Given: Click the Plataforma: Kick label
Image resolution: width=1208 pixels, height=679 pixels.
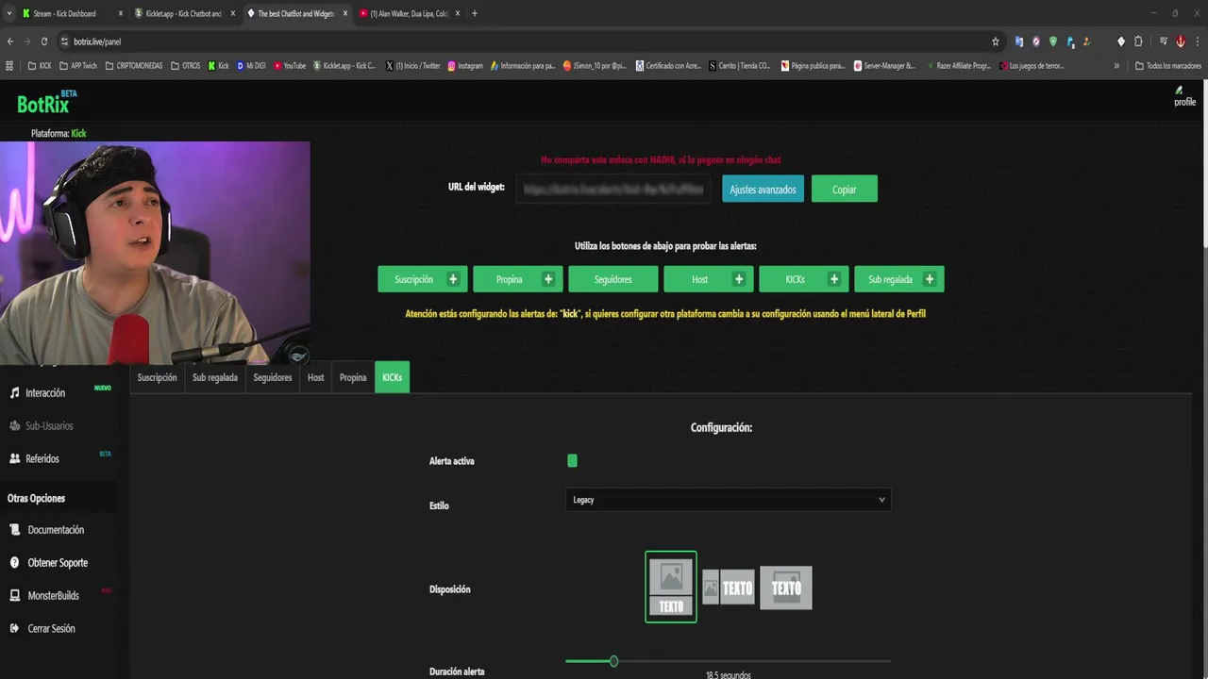Looking at the screenshot, I should coord(59,133).
